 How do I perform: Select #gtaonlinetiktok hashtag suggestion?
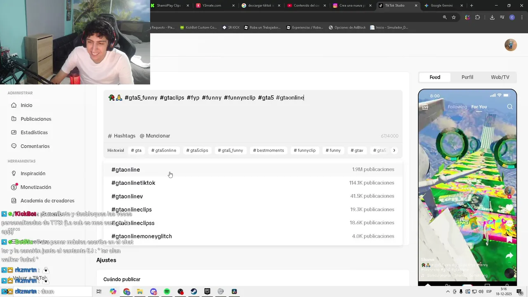click(x=253, y=183)
